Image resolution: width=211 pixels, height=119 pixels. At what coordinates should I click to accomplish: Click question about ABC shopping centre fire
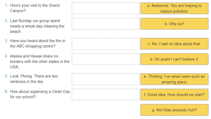coord(37,43)
